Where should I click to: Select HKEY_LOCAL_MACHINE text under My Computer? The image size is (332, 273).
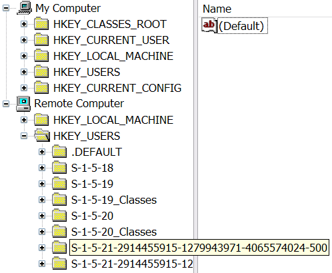[x=113, y=56]
